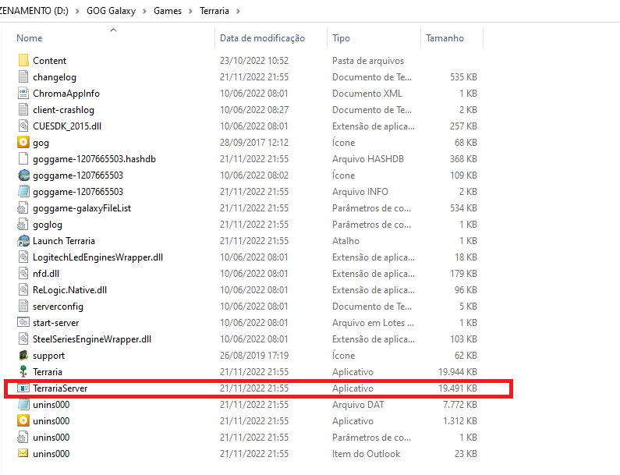
Task: Sort files by Nome column header
Action: click(30, 38)
